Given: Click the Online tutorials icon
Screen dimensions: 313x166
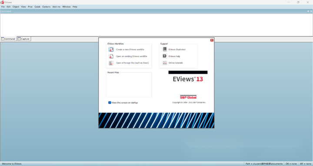Looking at the screenshot, I should 165,63.
